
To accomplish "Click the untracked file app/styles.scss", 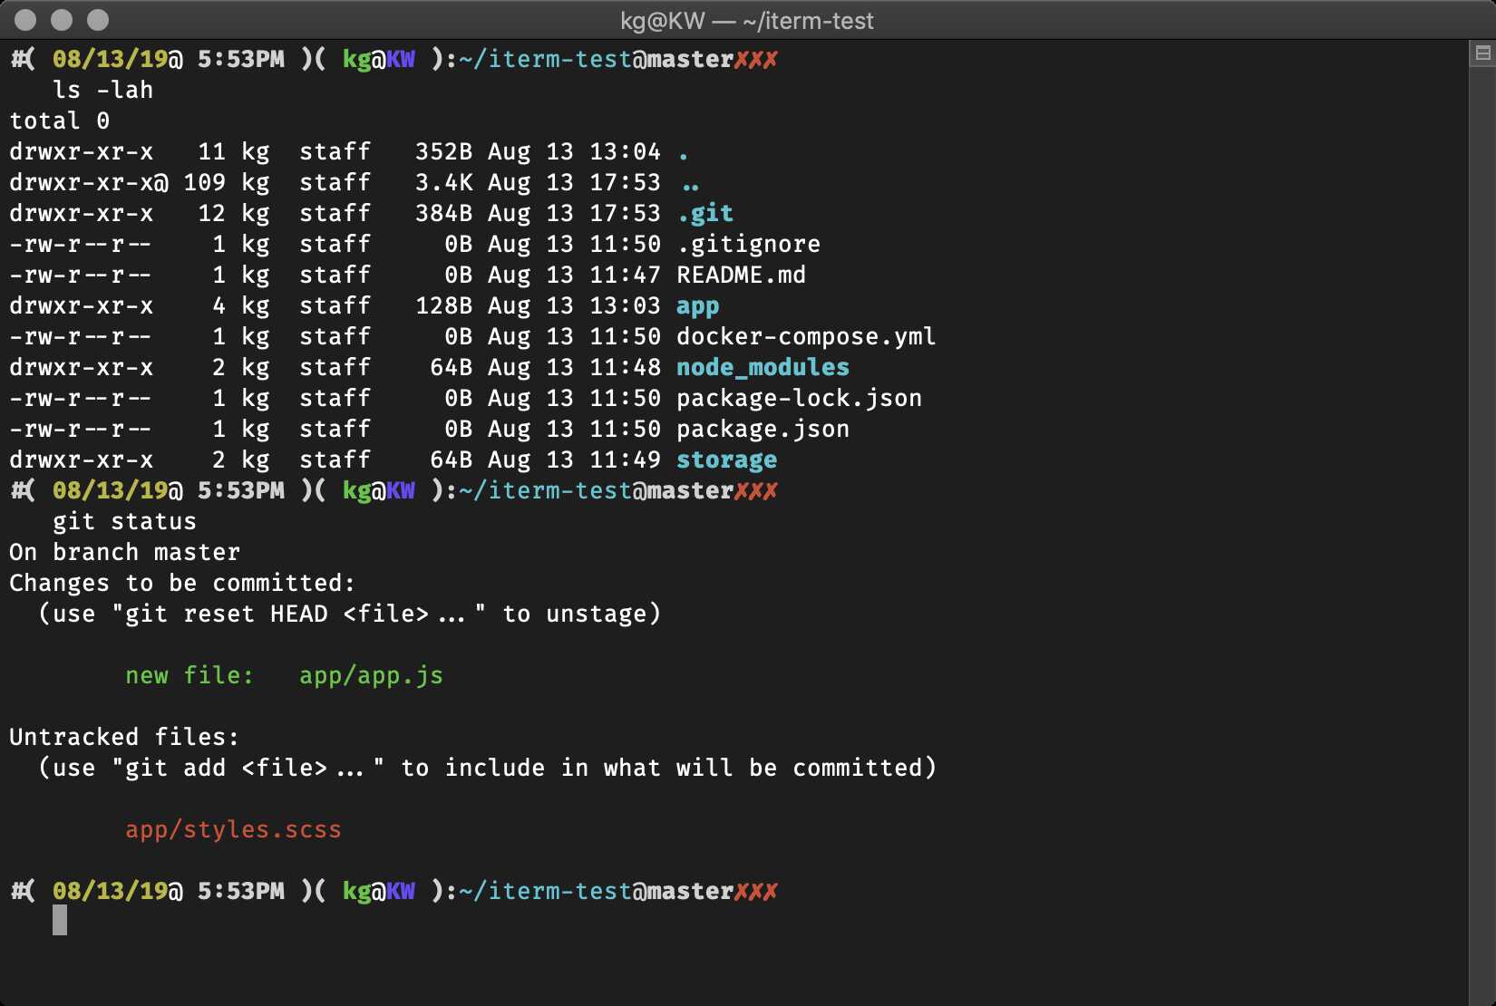I will [233, 829].
